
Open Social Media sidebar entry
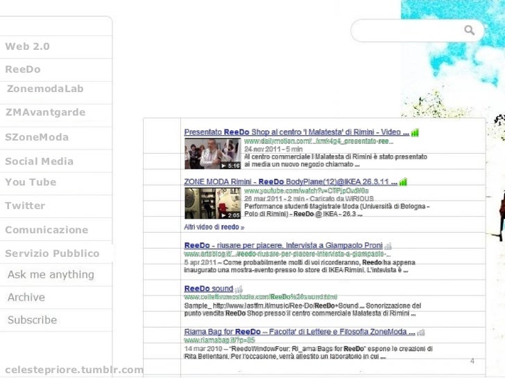[x=40, y=161]
